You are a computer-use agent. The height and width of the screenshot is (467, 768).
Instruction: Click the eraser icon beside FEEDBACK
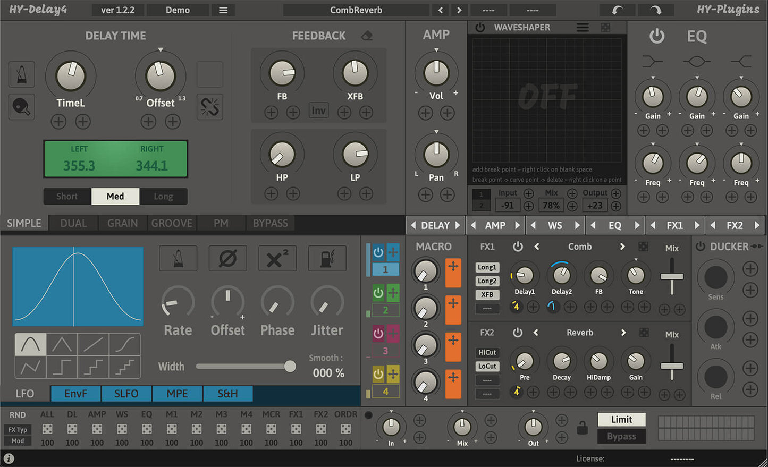(x=367, y=36)
